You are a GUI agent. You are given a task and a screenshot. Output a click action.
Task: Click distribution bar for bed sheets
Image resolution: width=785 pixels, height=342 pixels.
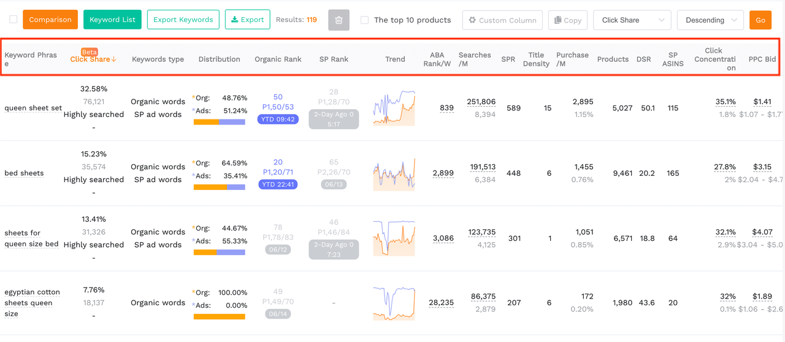pos(220,187)
